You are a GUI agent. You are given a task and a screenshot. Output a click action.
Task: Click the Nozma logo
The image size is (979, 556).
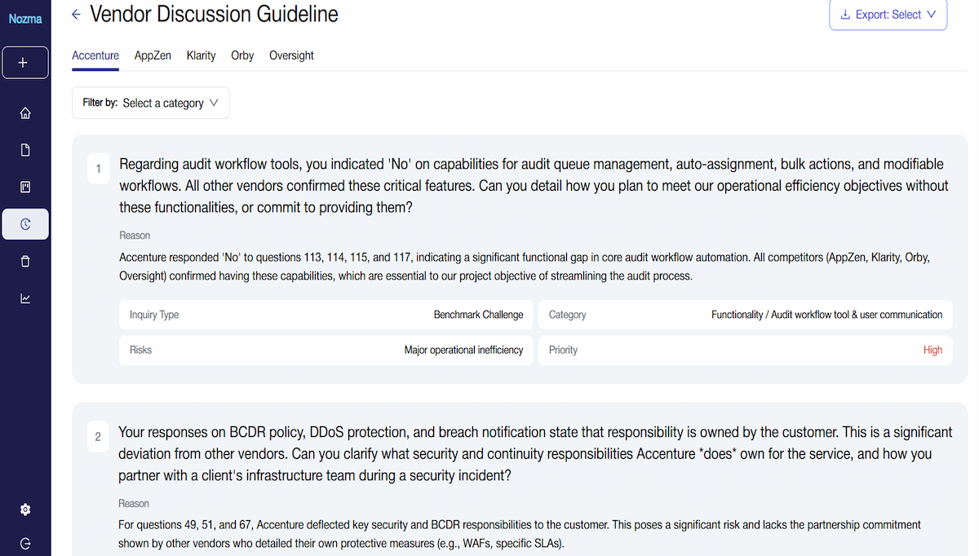[x=24, y=19]
